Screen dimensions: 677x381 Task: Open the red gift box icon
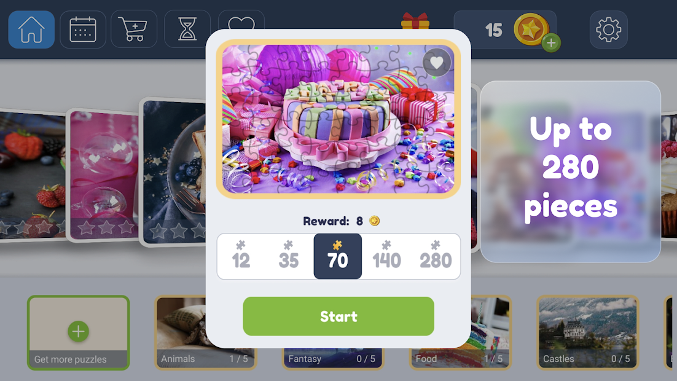[x=415, y=21]
